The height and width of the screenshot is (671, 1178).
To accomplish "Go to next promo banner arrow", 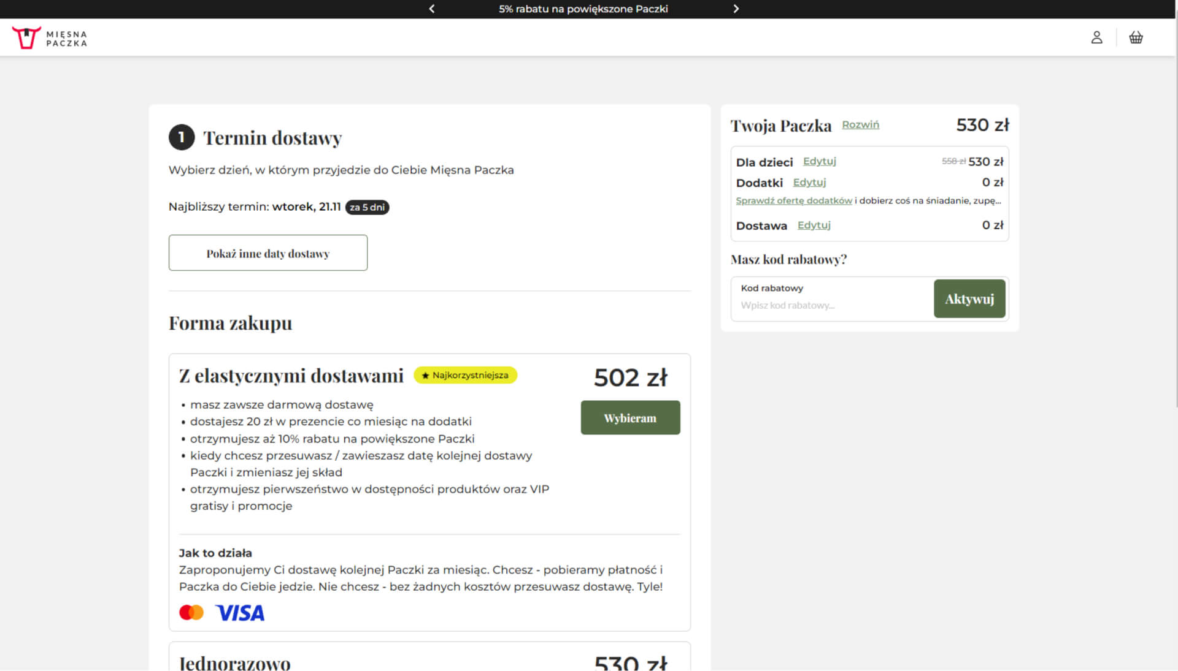I will pos(736,9).
